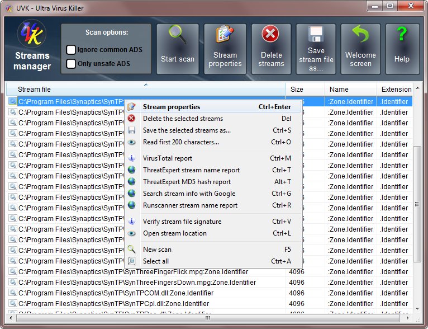Choose Delete the selected streams
Image resolution: width=428 pixels, height=329 pixels.
213,118
